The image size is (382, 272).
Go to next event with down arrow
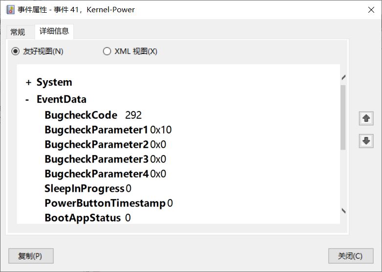(x=366, y=141)
